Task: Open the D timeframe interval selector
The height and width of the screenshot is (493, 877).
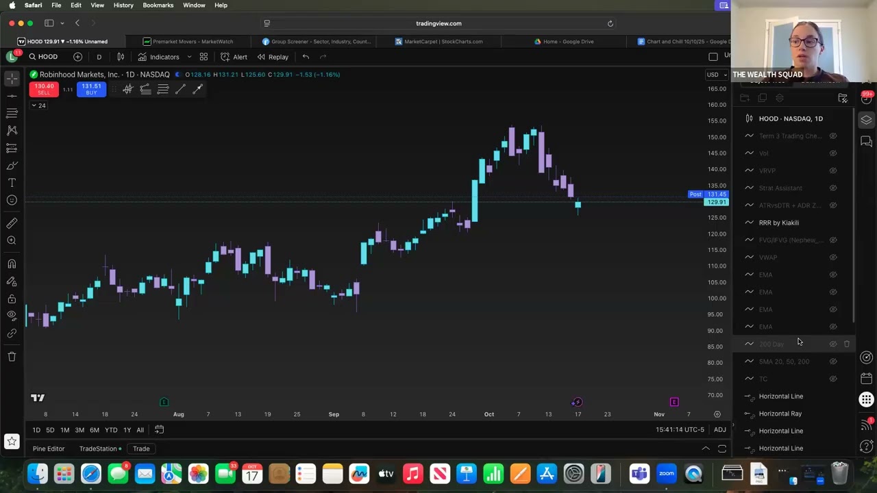Action: point(99,57)
